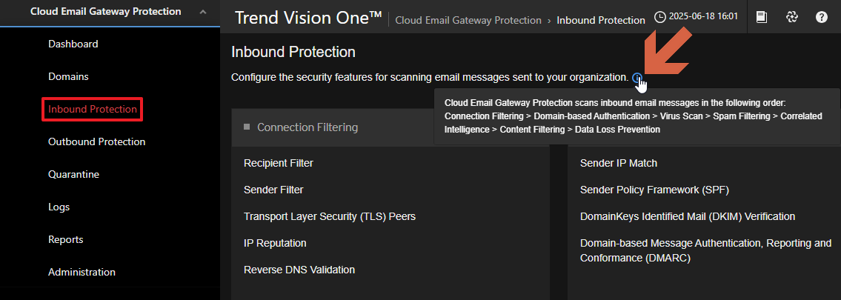The image size is (841, 300).
Task: Open Outbound Protection from the sidebar
Action: pos(96,141)
